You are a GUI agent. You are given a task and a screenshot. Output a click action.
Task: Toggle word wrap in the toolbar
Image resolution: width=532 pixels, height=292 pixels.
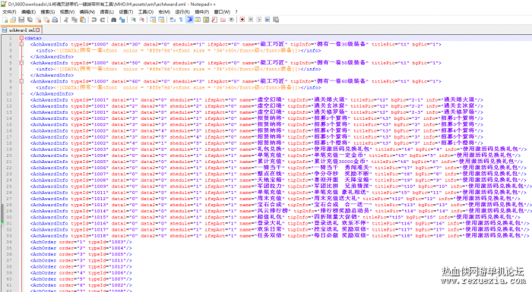[x=173, y=20]
